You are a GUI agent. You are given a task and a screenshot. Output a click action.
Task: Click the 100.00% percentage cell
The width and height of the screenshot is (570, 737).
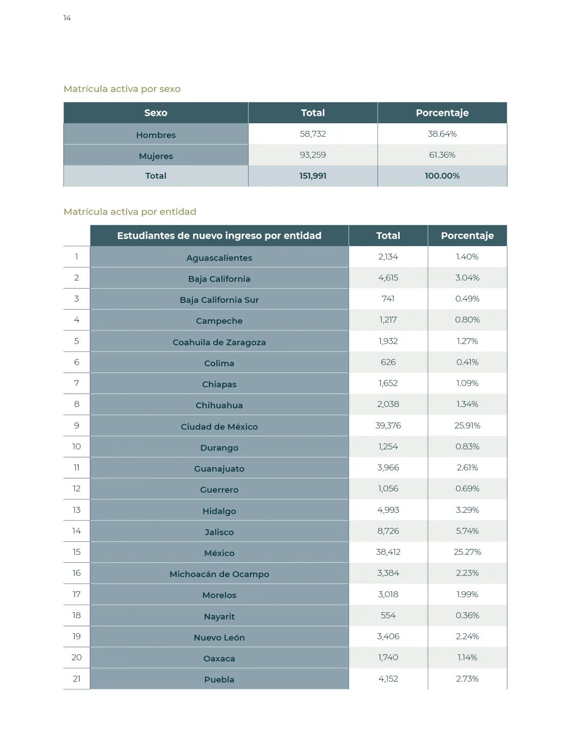point(442,176)
